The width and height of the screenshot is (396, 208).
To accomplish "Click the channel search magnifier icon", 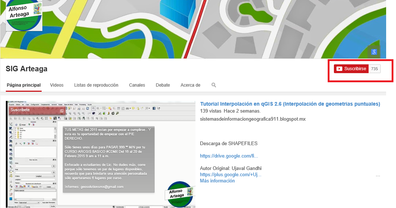I will coord(214,85).
